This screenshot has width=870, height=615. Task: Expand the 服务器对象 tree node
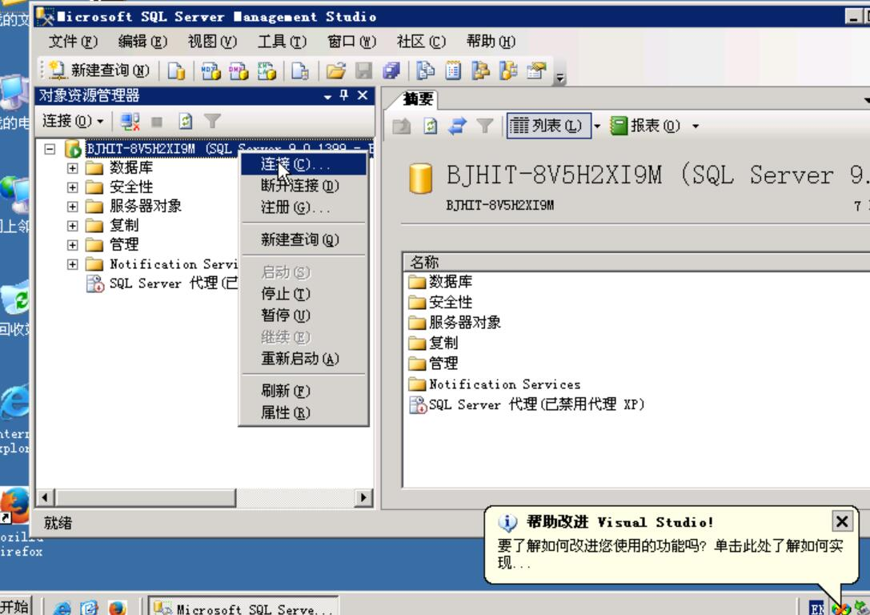click(x=72, y=207)
